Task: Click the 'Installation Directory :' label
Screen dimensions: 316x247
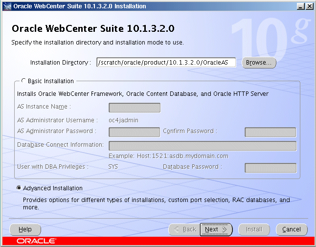Action: click(61, 63)
